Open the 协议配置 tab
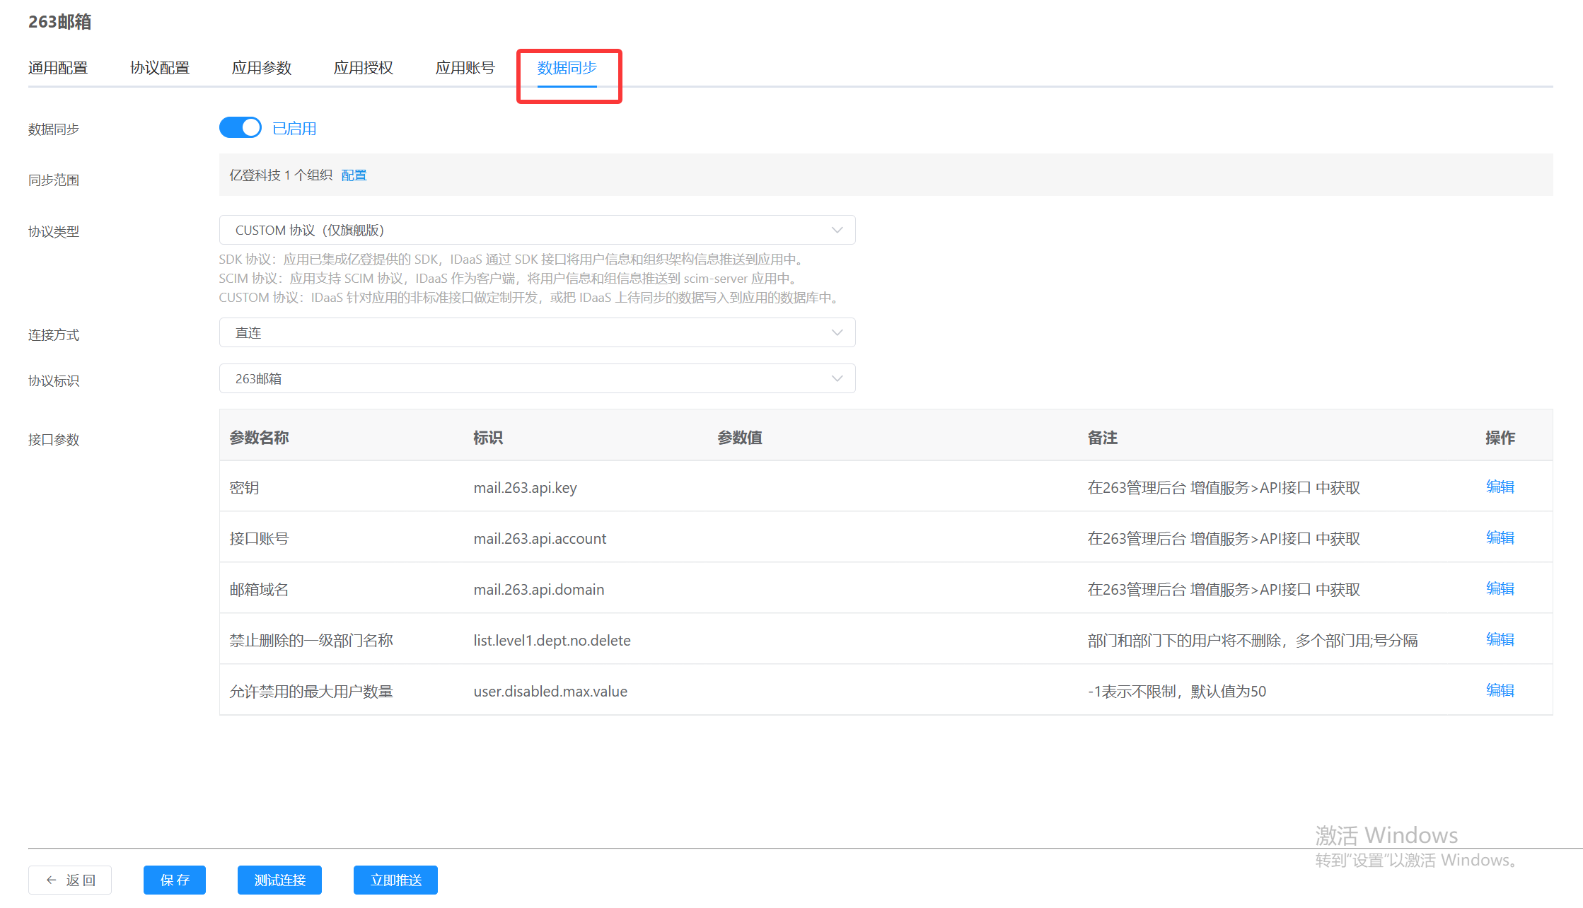1583x908 pixels. tap(160, 68)
